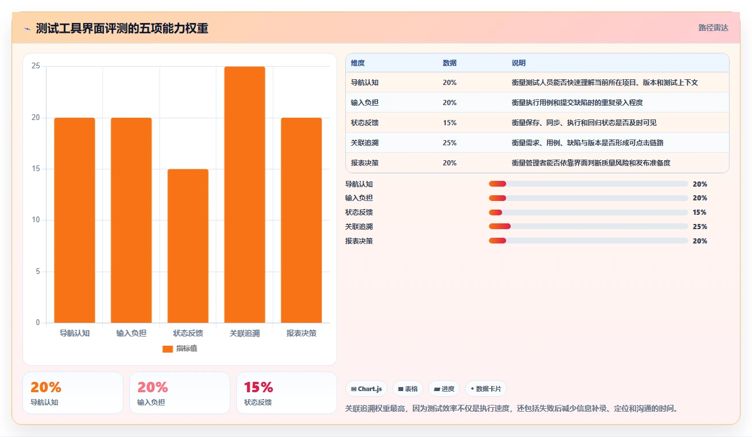
Task: Click the 表格 tag chip
Action: pos(408,389)
